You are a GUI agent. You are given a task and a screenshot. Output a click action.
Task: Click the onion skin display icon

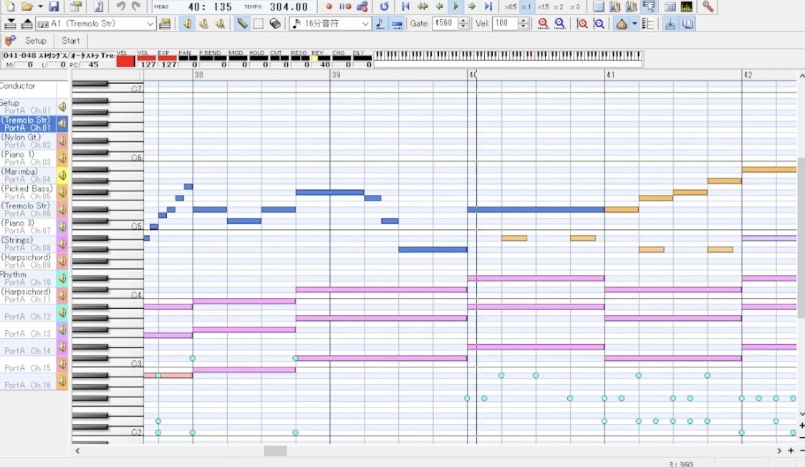(621, 24)
